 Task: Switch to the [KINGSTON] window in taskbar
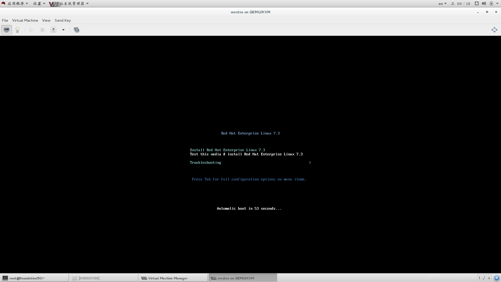[x=104, y=278]
